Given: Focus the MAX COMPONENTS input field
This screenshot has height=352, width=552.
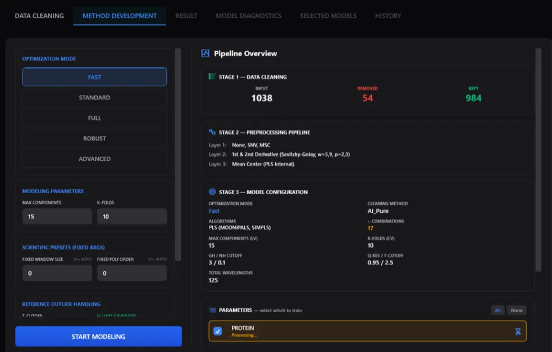Looking at the screenshot, I should 57,216.
